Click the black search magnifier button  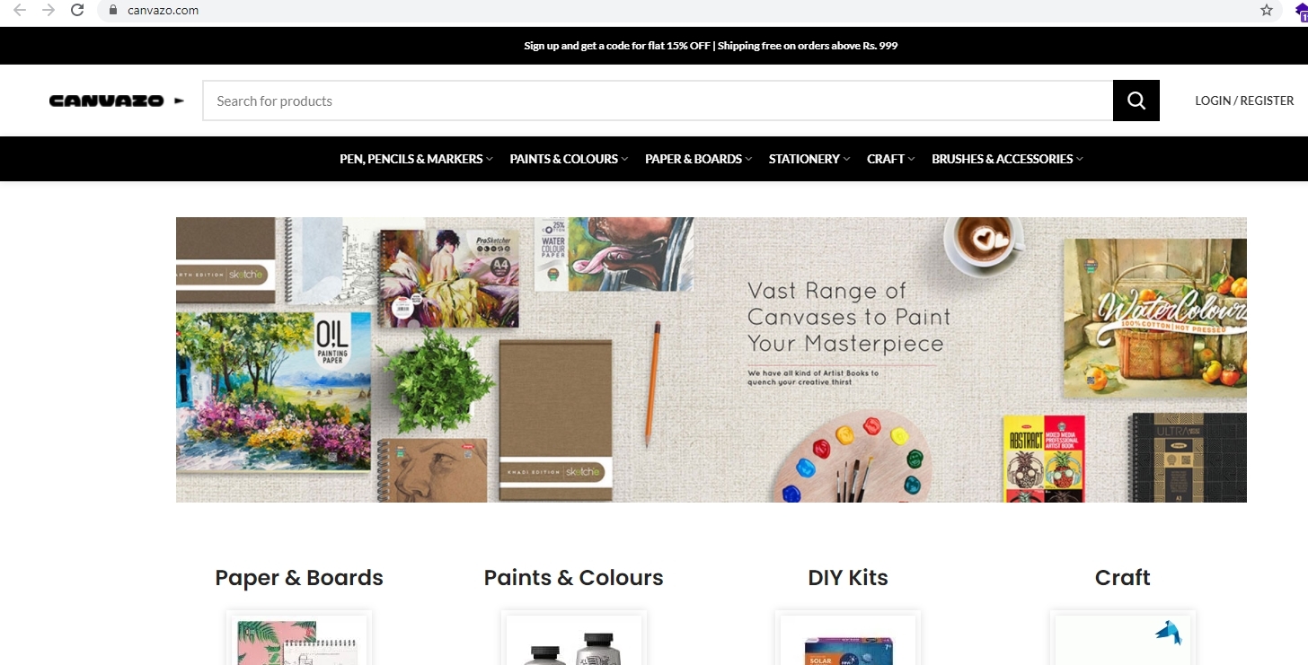1136,101
